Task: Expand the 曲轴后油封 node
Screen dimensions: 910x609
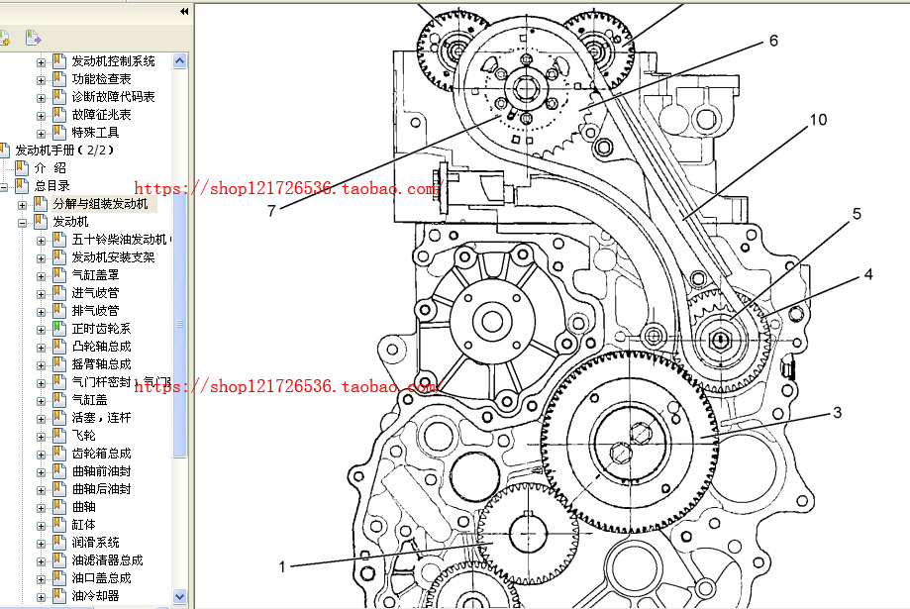Action: click(x=41, y=490)
